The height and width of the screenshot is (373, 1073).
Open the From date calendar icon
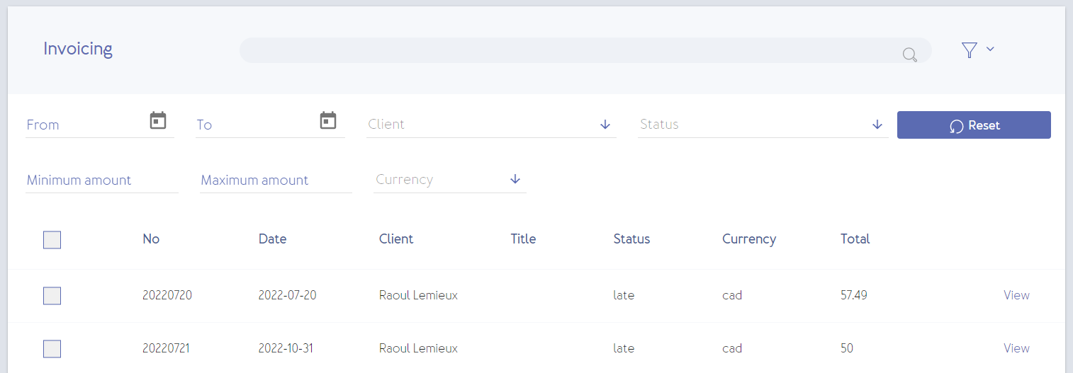click(x=158, y=120)
